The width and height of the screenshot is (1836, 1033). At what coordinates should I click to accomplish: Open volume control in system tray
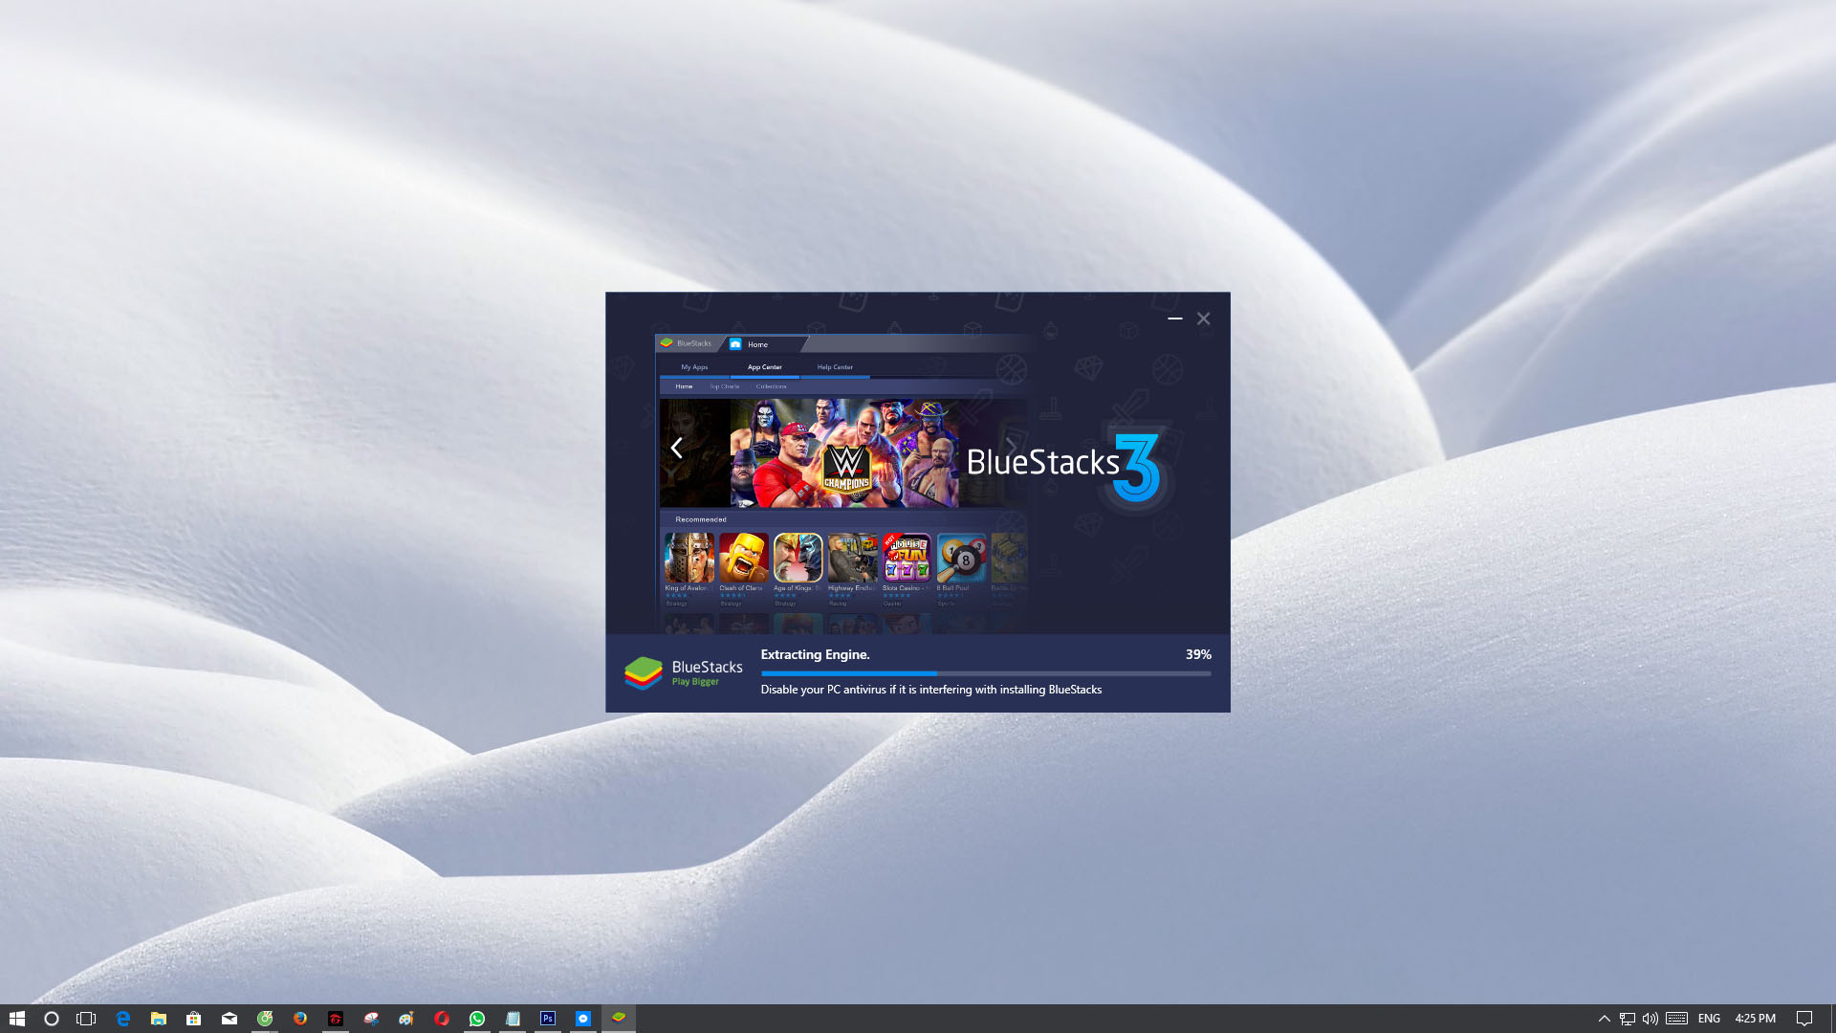tap(1650, 1019)
